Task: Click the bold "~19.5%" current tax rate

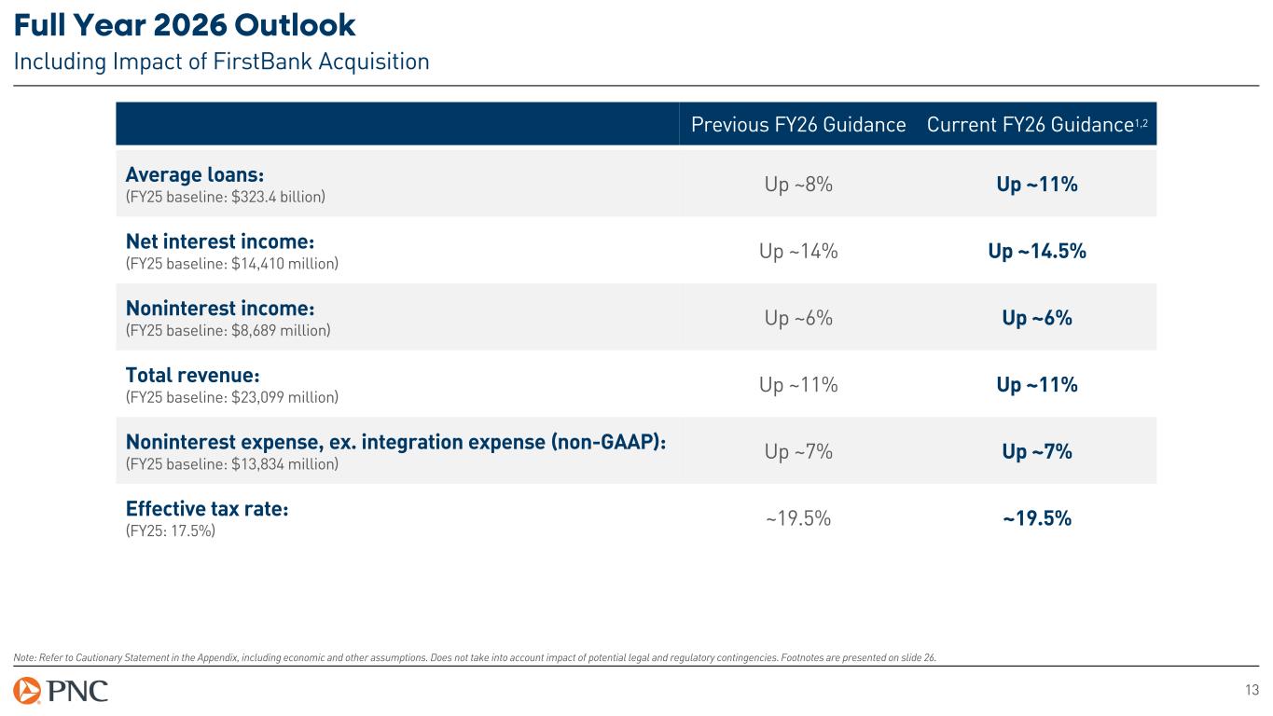Action: 1037,519
